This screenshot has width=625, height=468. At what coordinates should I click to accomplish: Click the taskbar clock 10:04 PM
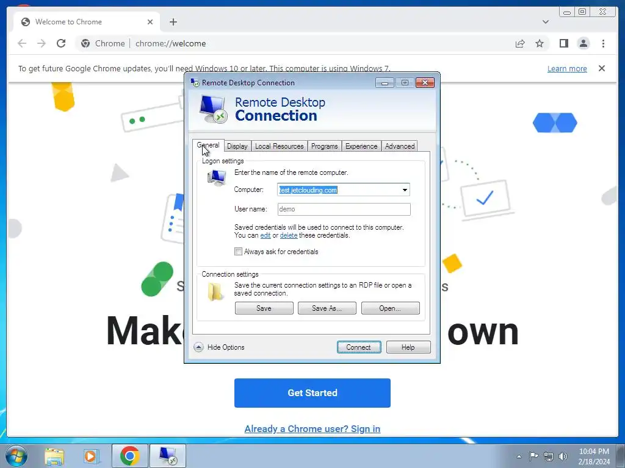594,452
